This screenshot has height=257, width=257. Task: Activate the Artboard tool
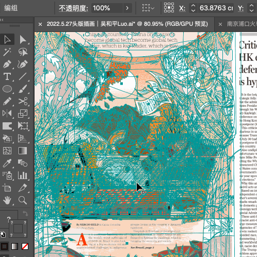7,188
